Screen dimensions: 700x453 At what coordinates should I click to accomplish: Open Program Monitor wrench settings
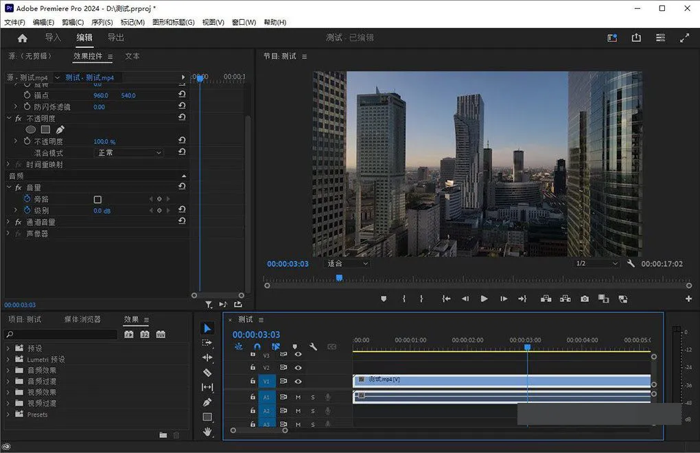click(631, 264)
